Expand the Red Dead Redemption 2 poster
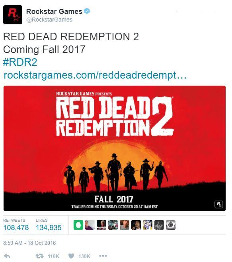The width and height of the screenshot is (232, 262). pos(115,148)
